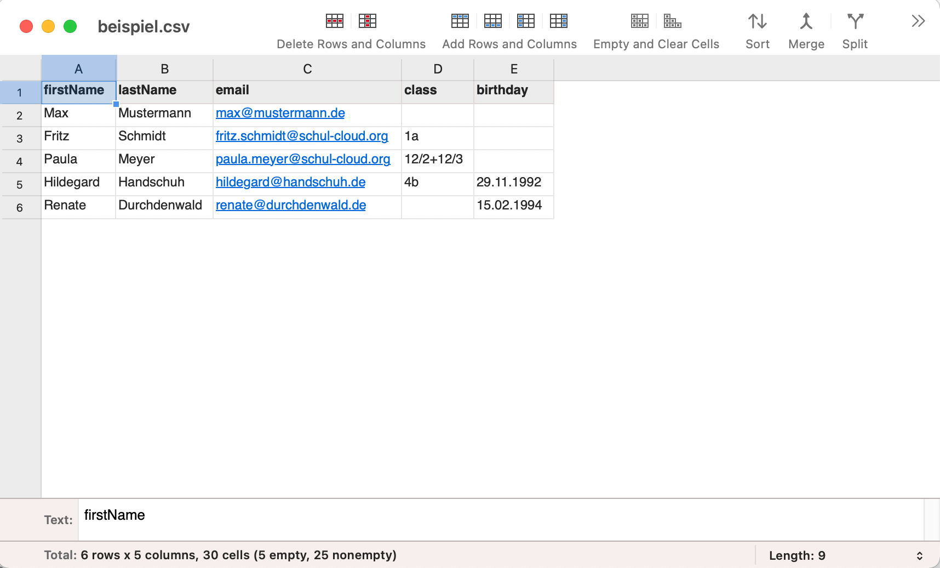Click the Delete Rows icon
This screenshot has width=940, height=568.
click(334, 21)
